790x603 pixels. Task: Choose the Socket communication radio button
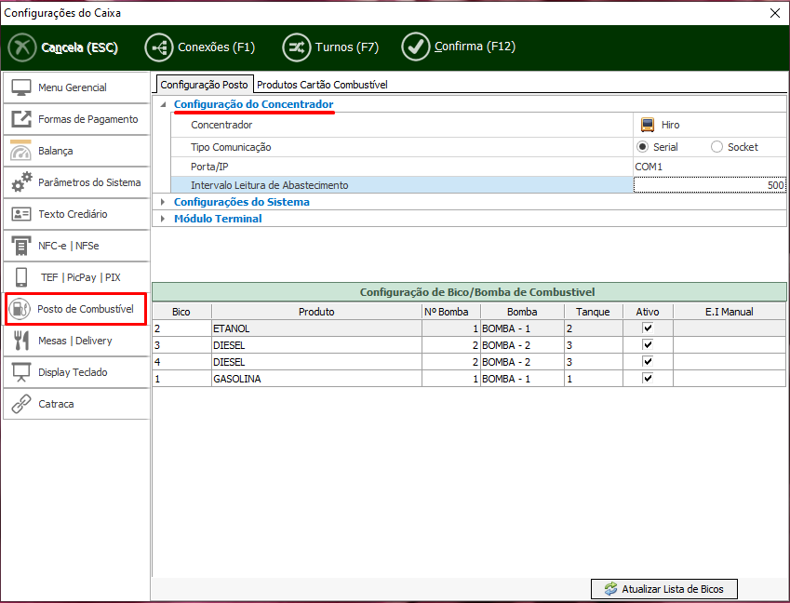coord(716,147)
